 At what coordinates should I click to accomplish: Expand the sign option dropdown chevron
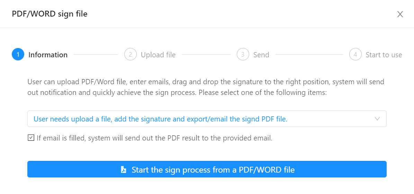377,119
